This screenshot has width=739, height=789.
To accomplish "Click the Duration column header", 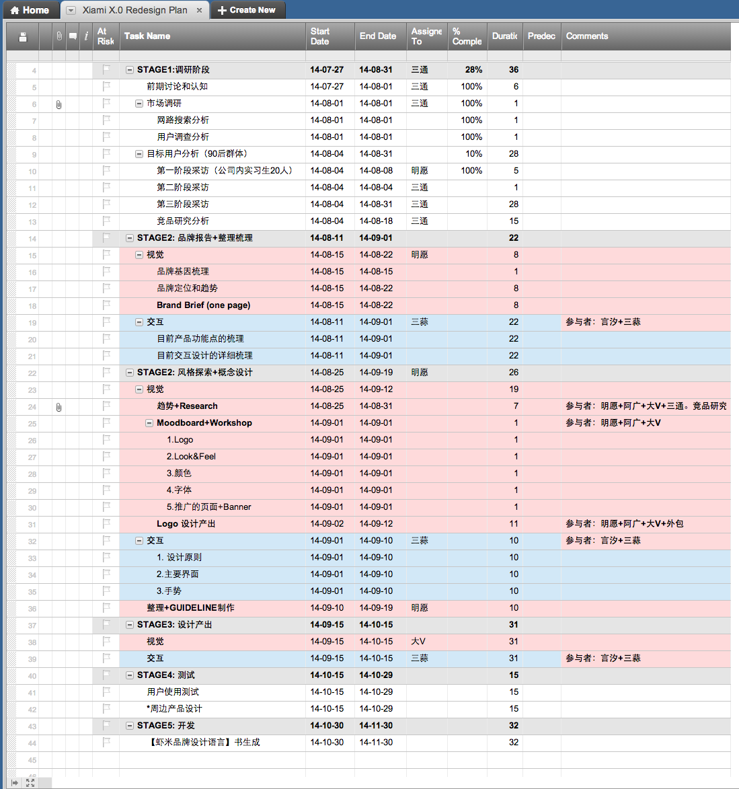I will 505,36.
